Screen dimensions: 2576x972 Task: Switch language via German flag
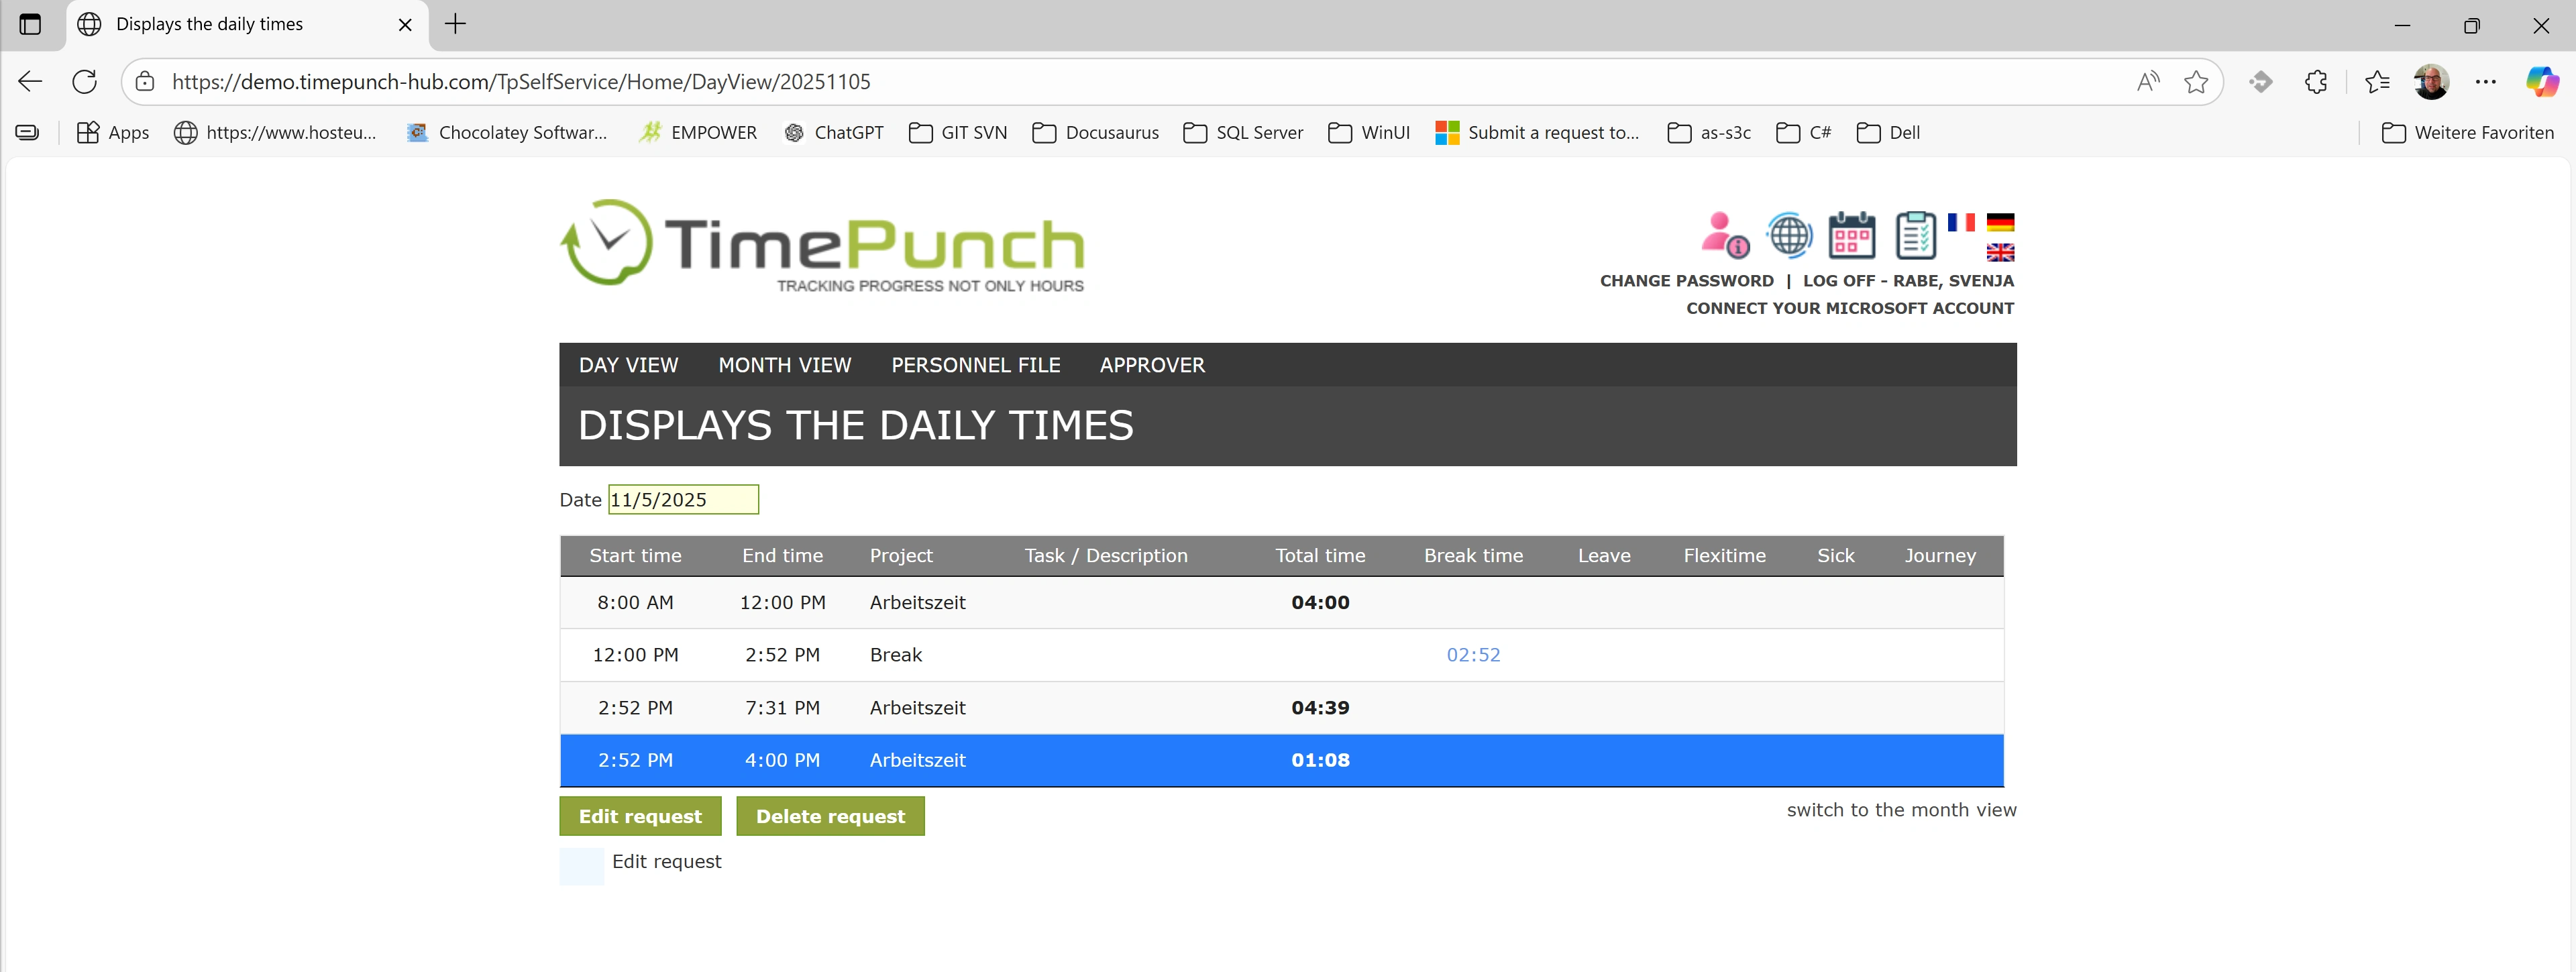[x=2000, y=222]
